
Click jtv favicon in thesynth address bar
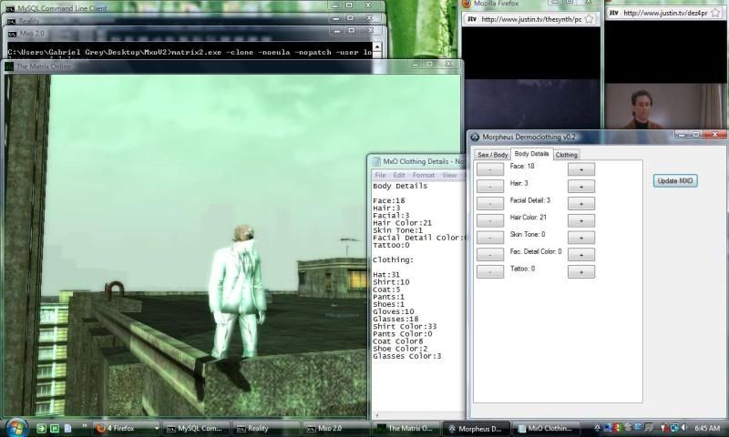pyautogui.click(x=472, y=19)
